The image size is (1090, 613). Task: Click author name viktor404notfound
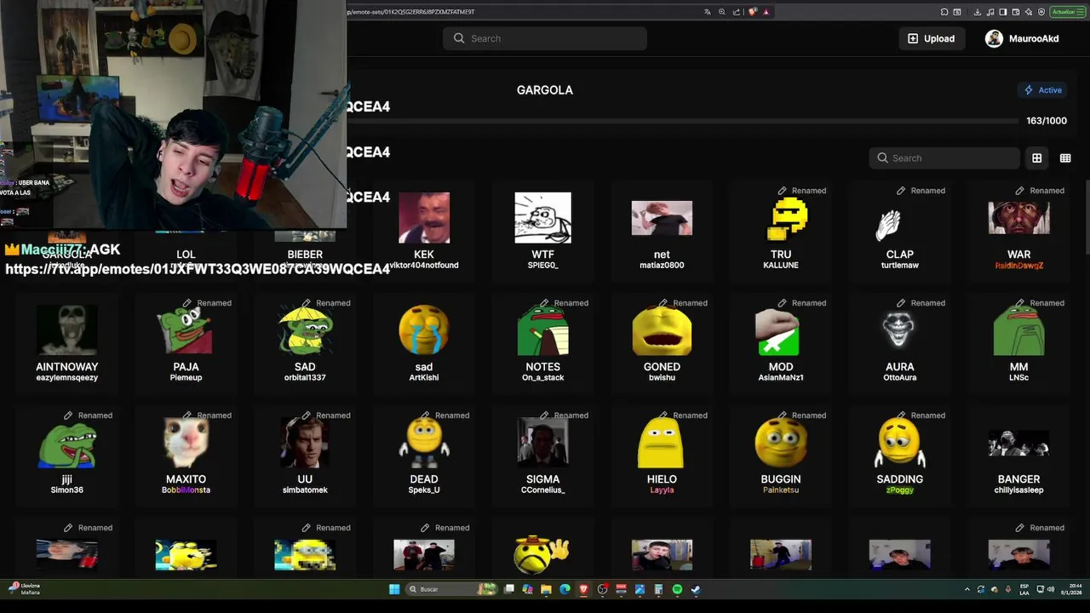[424, 266]
